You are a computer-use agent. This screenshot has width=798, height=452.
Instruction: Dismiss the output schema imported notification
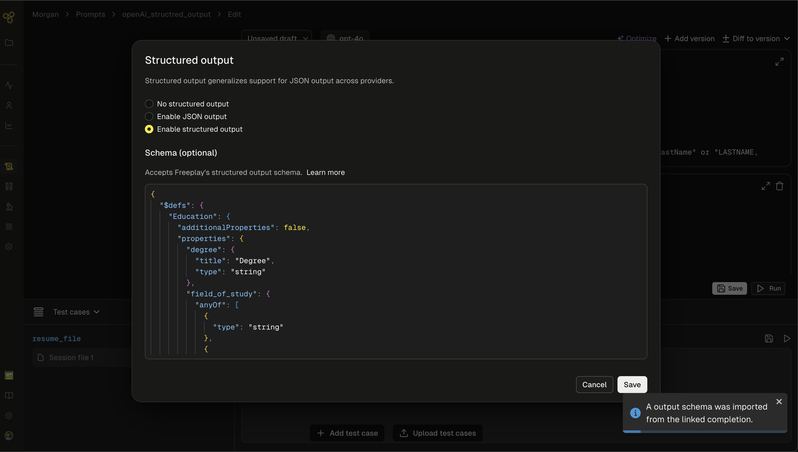(x=779, y=401)
